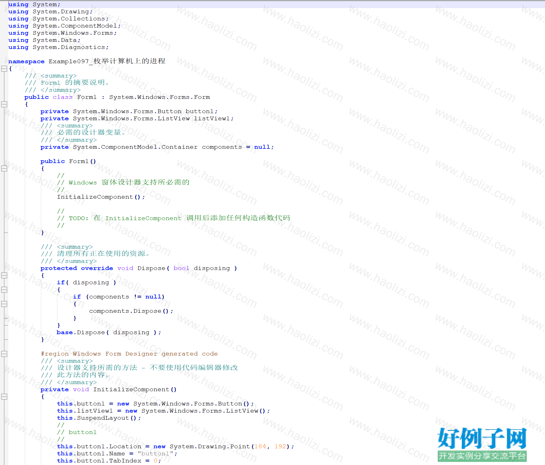This screenshot has height=465, width=545.
Task: Click the '// button1' comment line
Action: point(77,432)
